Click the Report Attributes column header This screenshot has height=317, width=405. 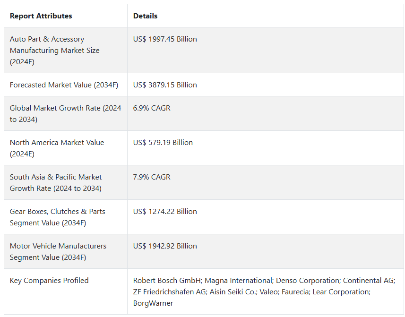click(41, 16)
